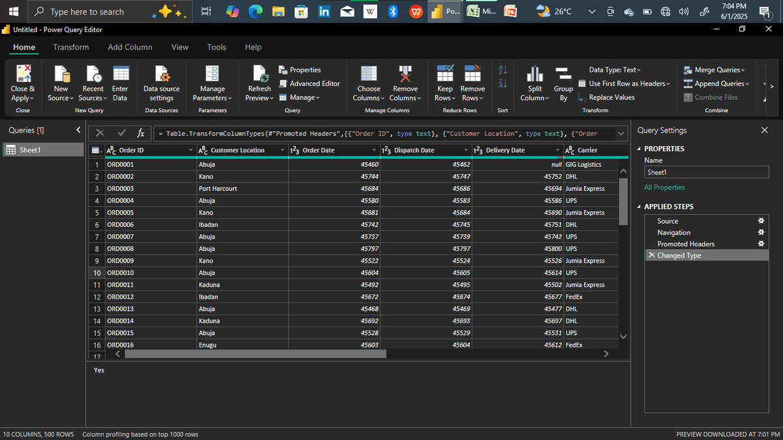
Task: Click the Refresh Preview icon
Action: click(260, 73)
